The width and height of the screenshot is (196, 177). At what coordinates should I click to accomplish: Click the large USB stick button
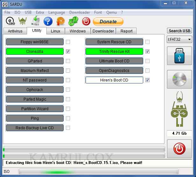179,56
